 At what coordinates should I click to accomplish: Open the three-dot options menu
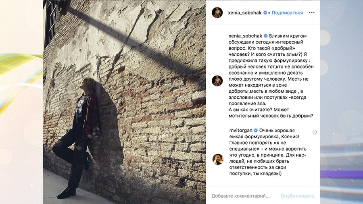(x=312, y=12)
